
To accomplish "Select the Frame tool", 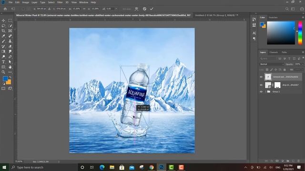I will coord(10,31).
